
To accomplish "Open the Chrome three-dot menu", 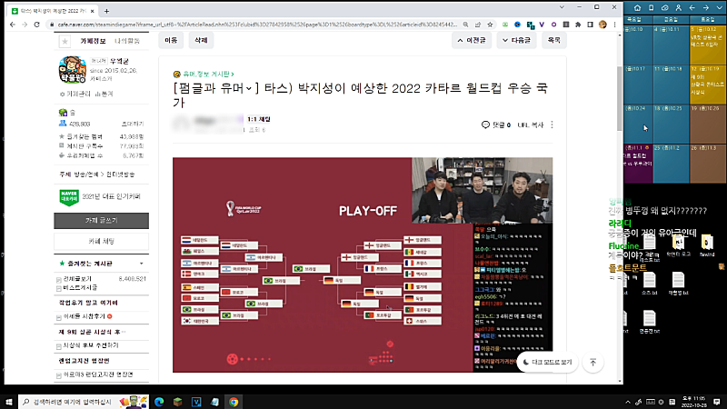I will 615,25.
